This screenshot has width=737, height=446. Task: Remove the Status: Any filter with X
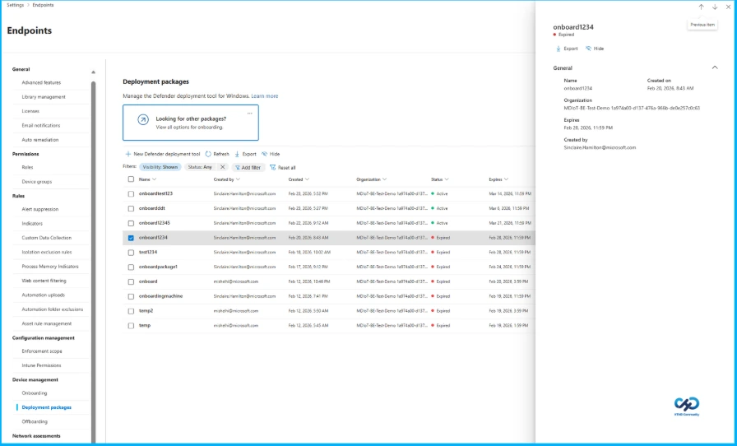(223, 167)
